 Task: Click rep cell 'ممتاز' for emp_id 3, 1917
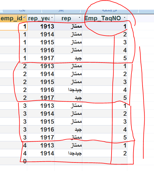[68, 138]
